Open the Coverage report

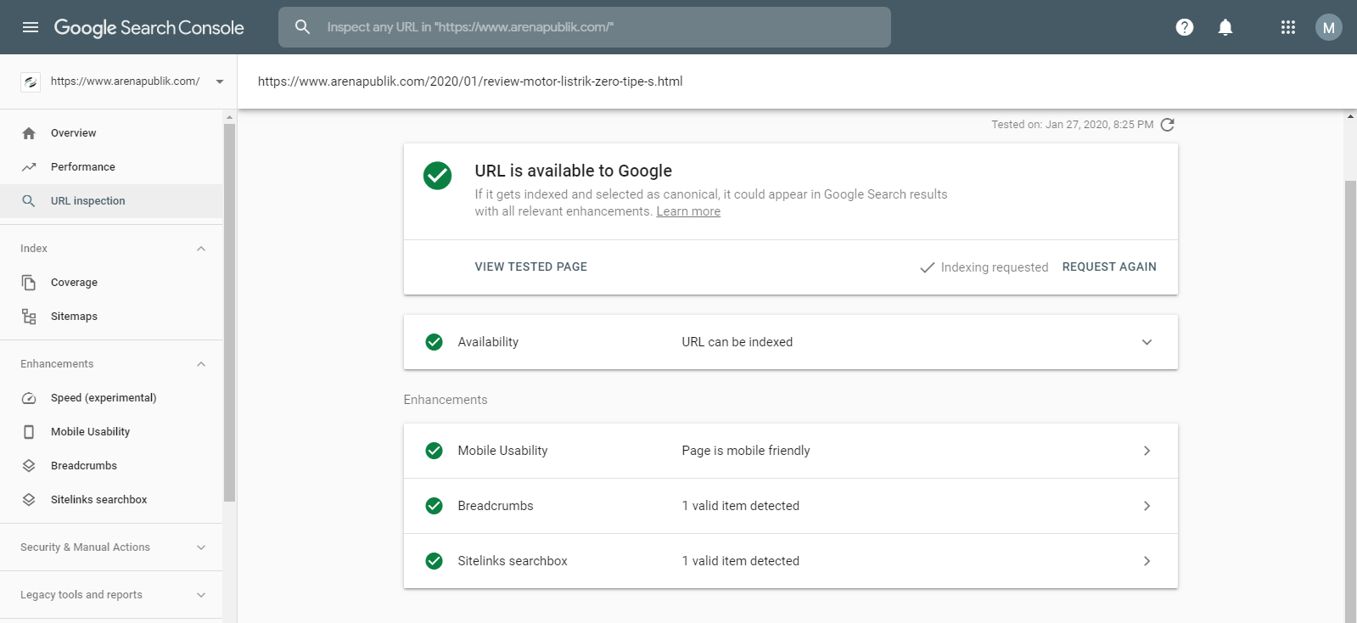111,283
